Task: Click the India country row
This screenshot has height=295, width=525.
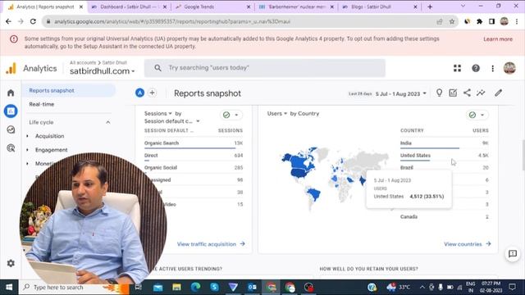Action: (x=445, y=143)
